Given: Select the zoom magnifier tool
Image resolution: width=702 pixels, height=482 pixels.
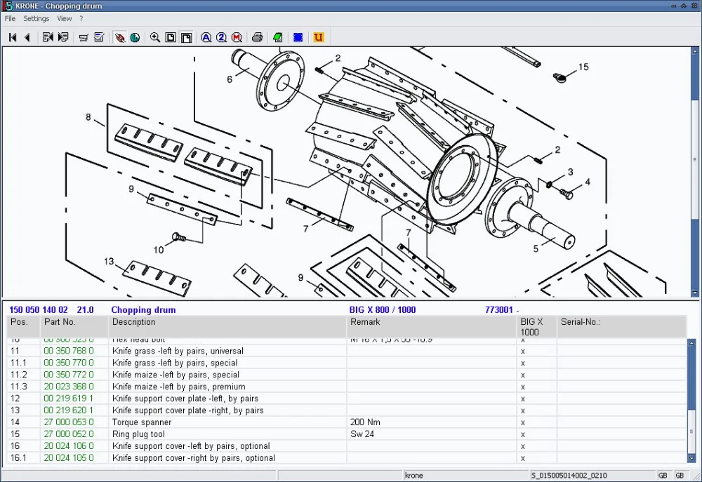Looking at the screenshot, I should pyautogui.click(x=154, y=37).
